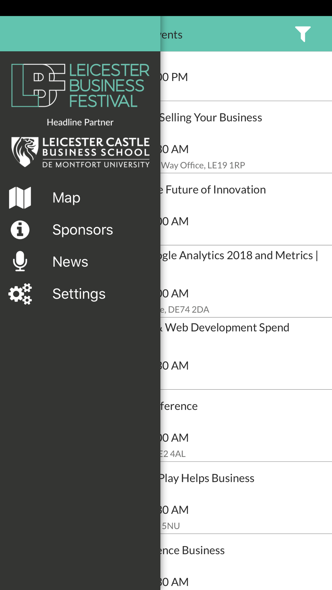Tap the filter funnel icon
This screenshot has width=332, height=590.
302,34
